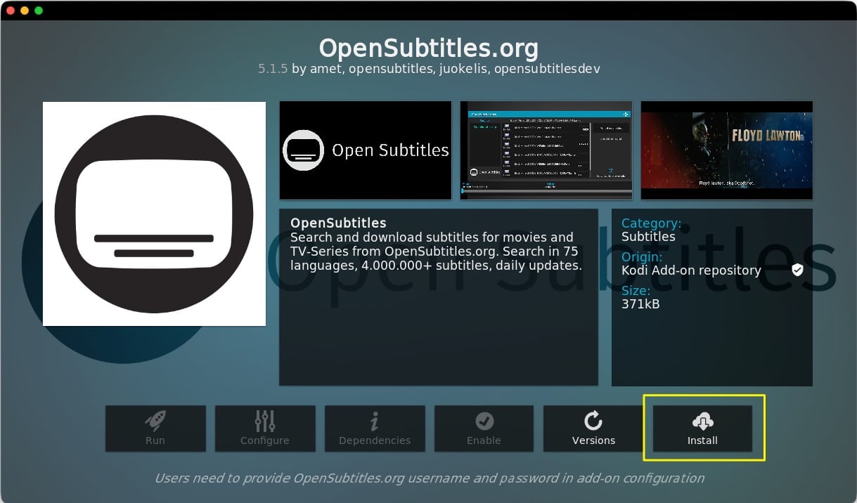This screenshot has width=857, height=503.
Task: Click the sliders icon above Configure
Action: point(265,421)
